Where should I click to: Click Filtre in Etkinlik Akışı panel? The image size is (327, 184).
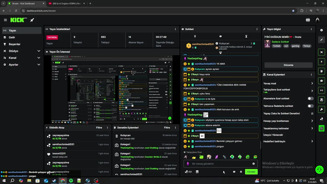pos(99,128)
